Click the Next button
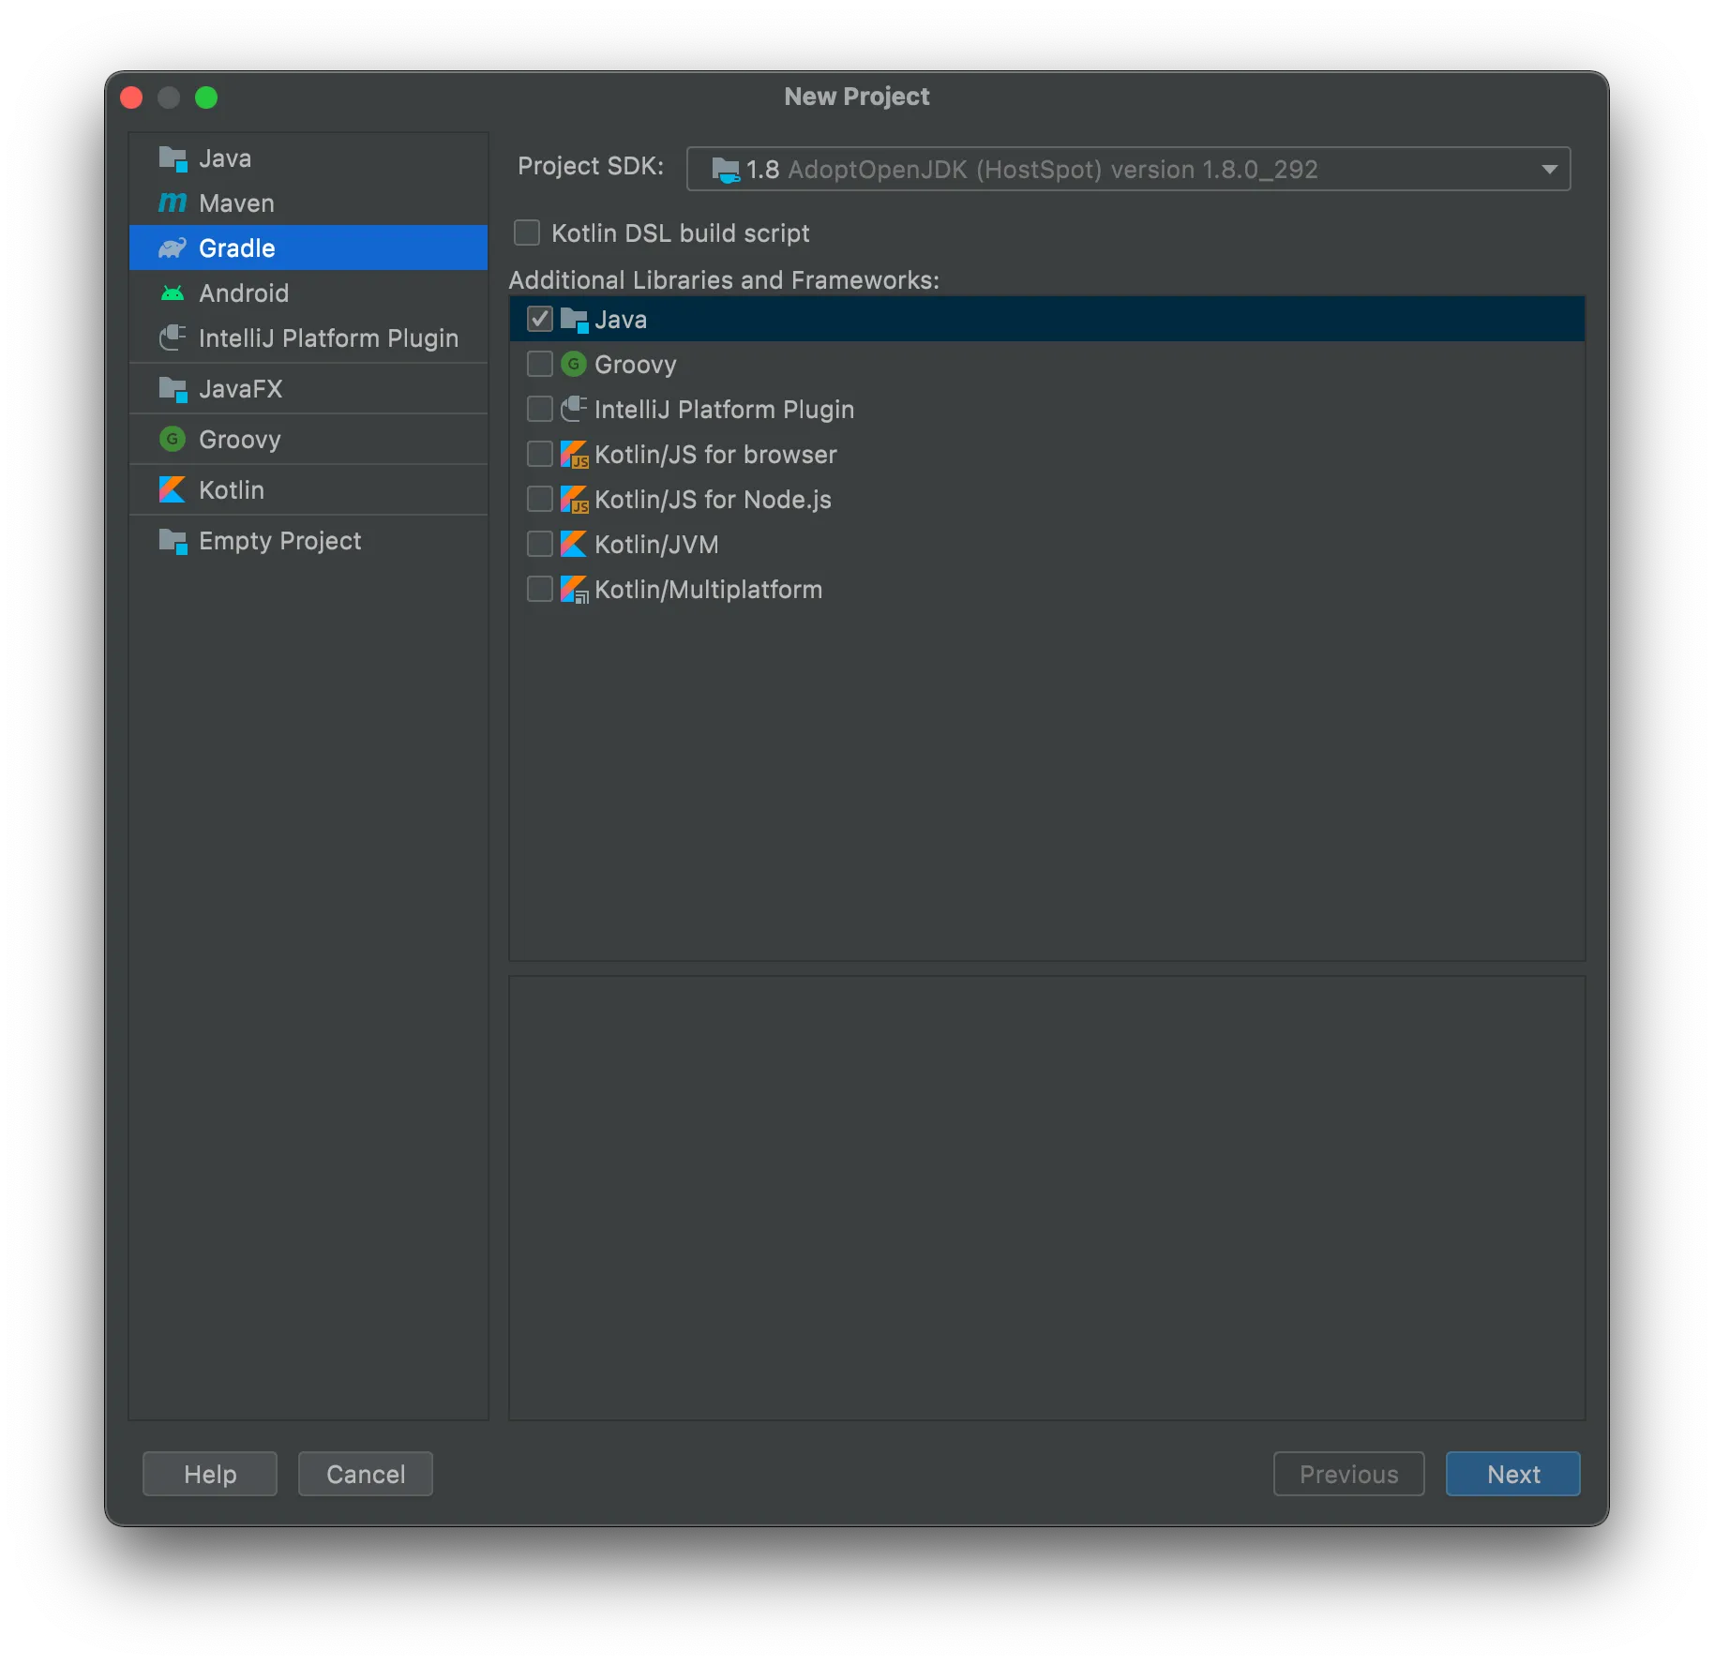 tap(1511, 1473)
